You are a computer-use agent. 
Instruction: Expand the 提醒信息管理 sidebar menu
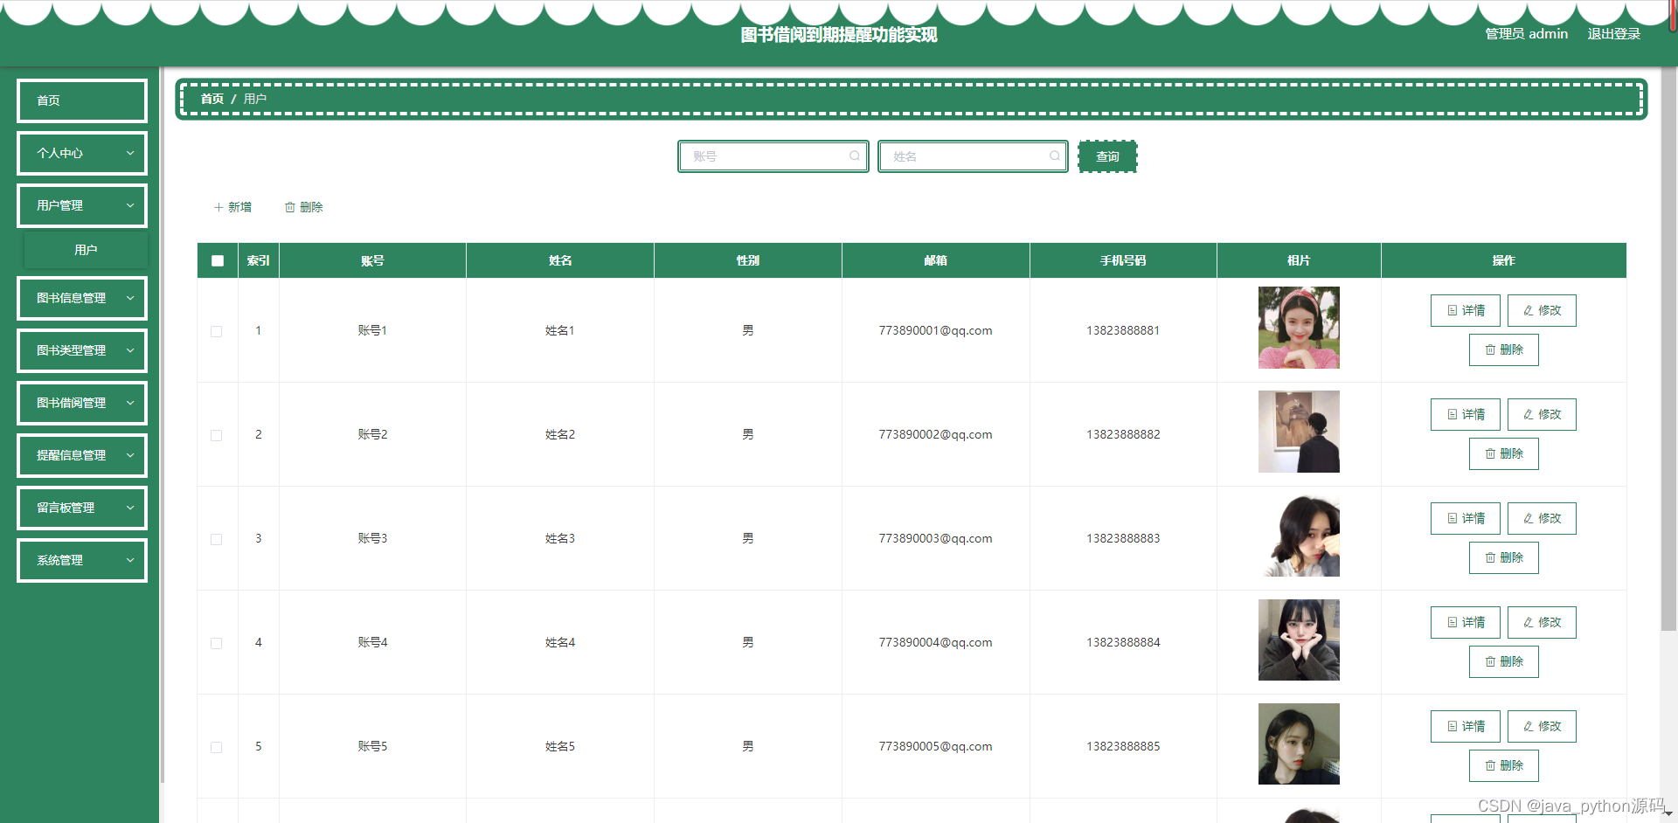(x=82, y=455)
